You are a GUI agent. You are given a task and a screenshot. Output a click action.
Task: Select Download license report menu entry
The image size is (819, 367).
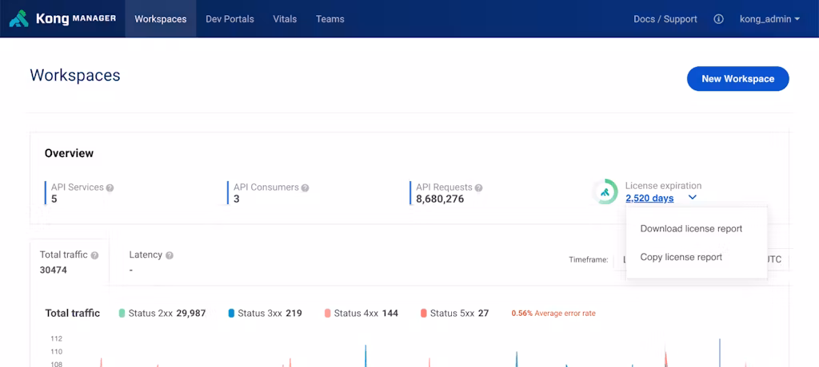pyautogui.click(x=691, y=229)
